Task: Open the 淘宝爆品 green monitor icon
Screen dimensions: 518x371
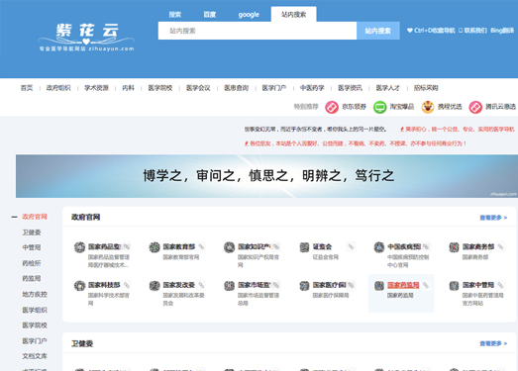Action: pyautogui.click(x=380, y=107)
